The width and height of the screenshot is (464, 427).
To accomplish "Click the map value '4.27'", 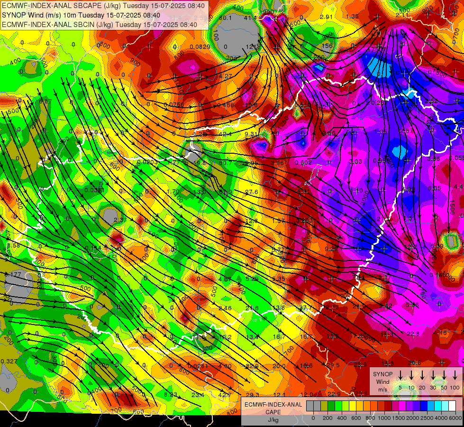I will click(x=225, y=76).
